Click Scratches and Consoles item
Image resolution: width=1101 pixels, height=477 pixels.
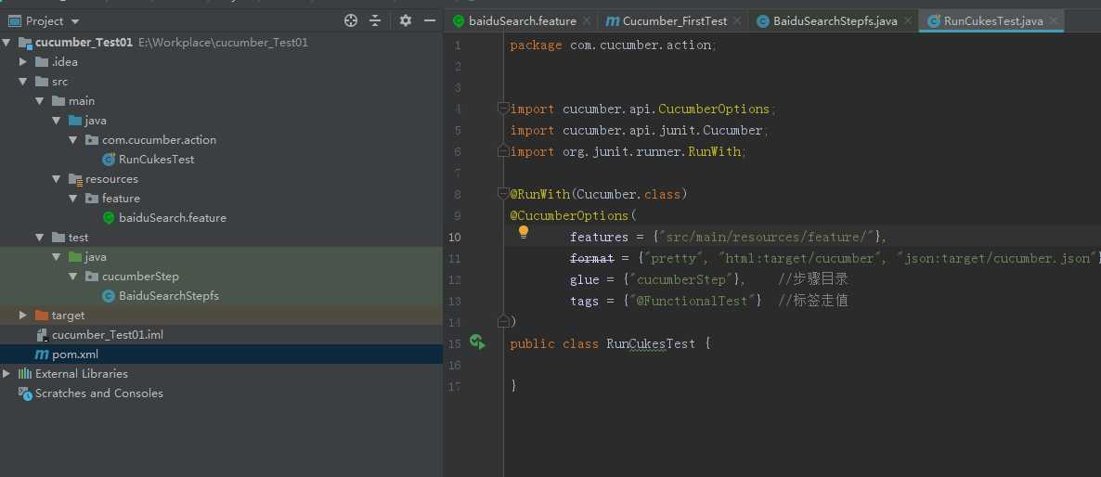tap(98, 393)
